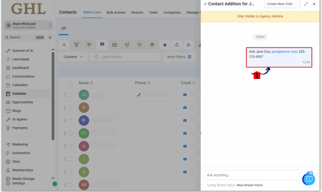Open the Tasks tab

coord(153,13)
